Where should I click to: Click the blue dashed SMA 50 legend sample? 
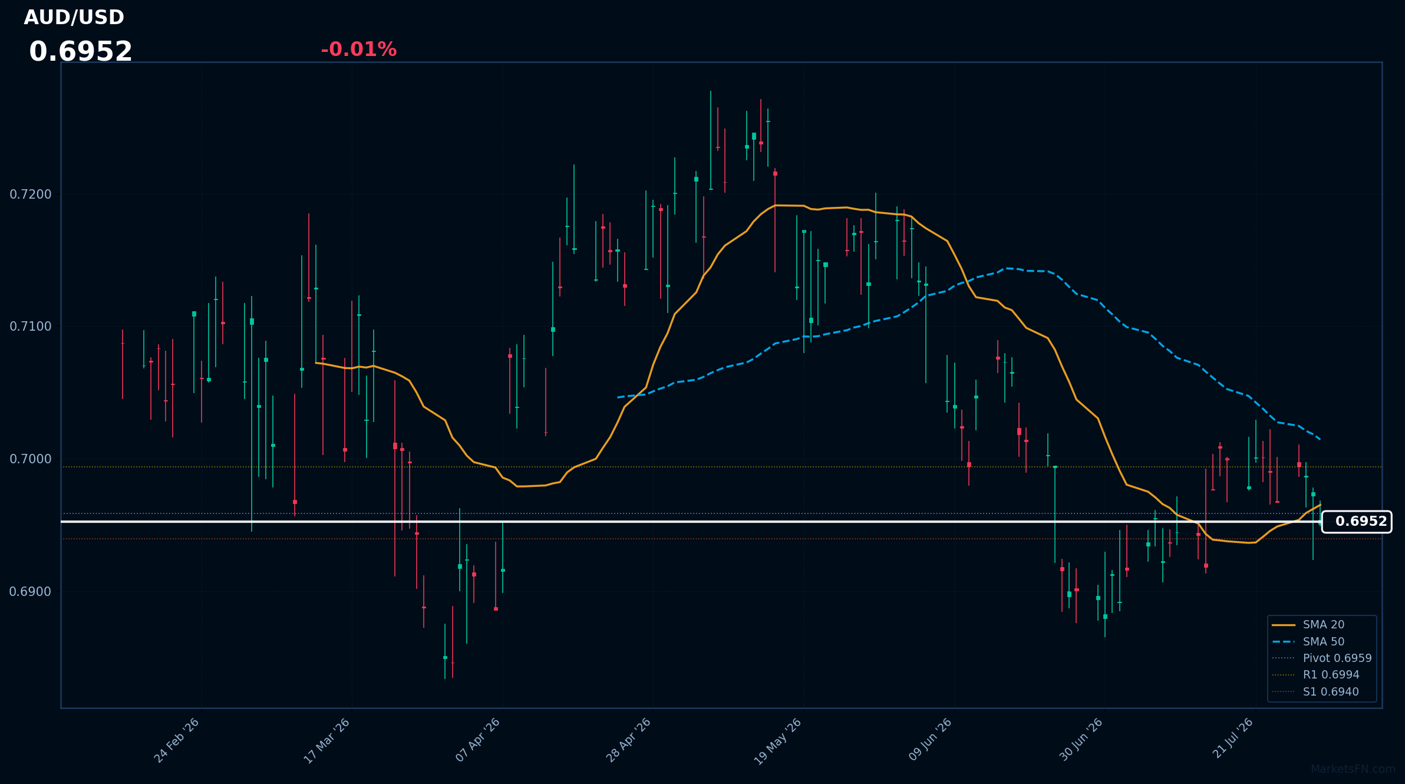(x=1284, y=642)
